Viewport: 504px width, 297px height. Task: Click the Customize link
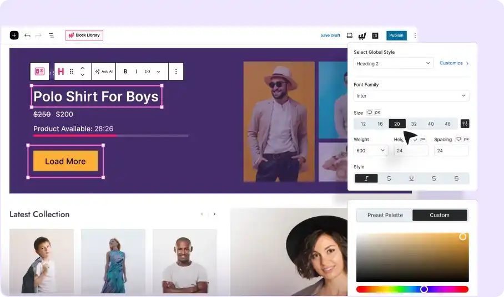[x=453, y=63]
